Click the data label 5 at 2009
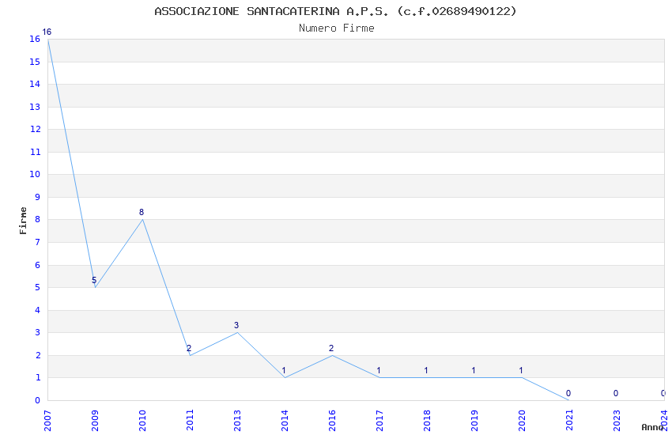This screenshot has width=672, height=435. click(94, 280)
